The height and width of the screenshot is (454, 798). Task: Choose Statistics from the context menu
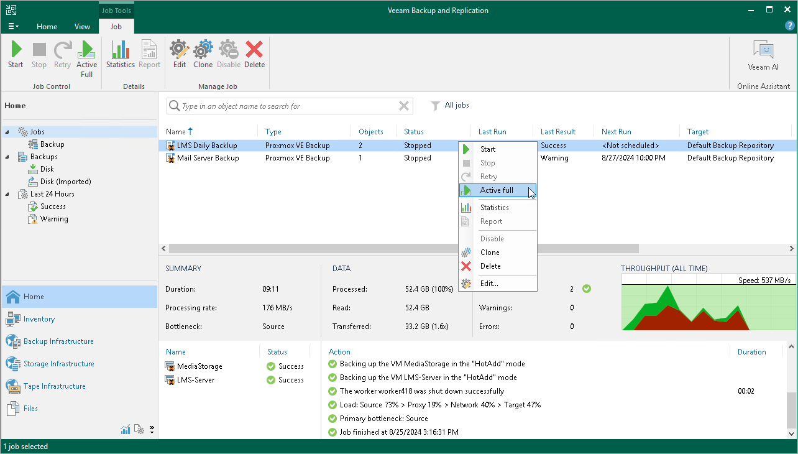tap(494, 208)
